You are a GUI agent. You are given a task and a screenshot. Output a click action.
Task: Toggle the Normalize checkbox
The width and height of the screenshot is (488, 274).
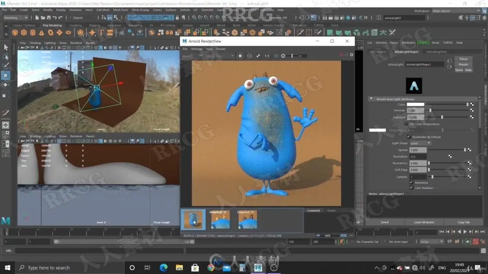point(411,182)
